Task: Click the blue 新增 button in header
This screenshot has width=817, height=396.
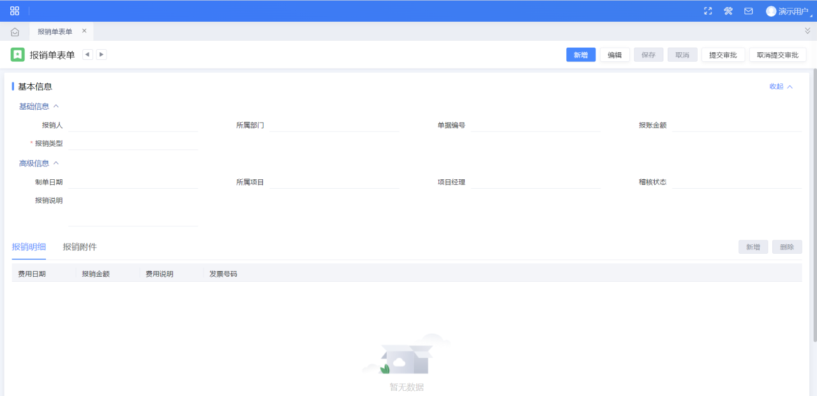Action: [x=581, y=55]
